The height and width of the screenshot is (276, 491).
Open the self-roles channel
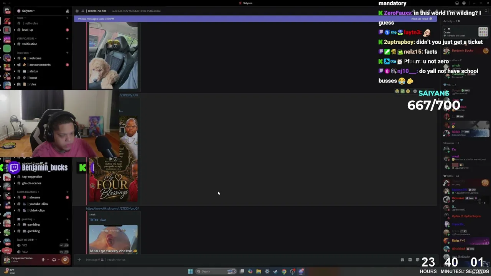[42, 23]
